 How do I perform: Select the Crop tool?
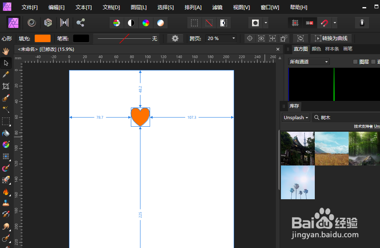[6, 86]
